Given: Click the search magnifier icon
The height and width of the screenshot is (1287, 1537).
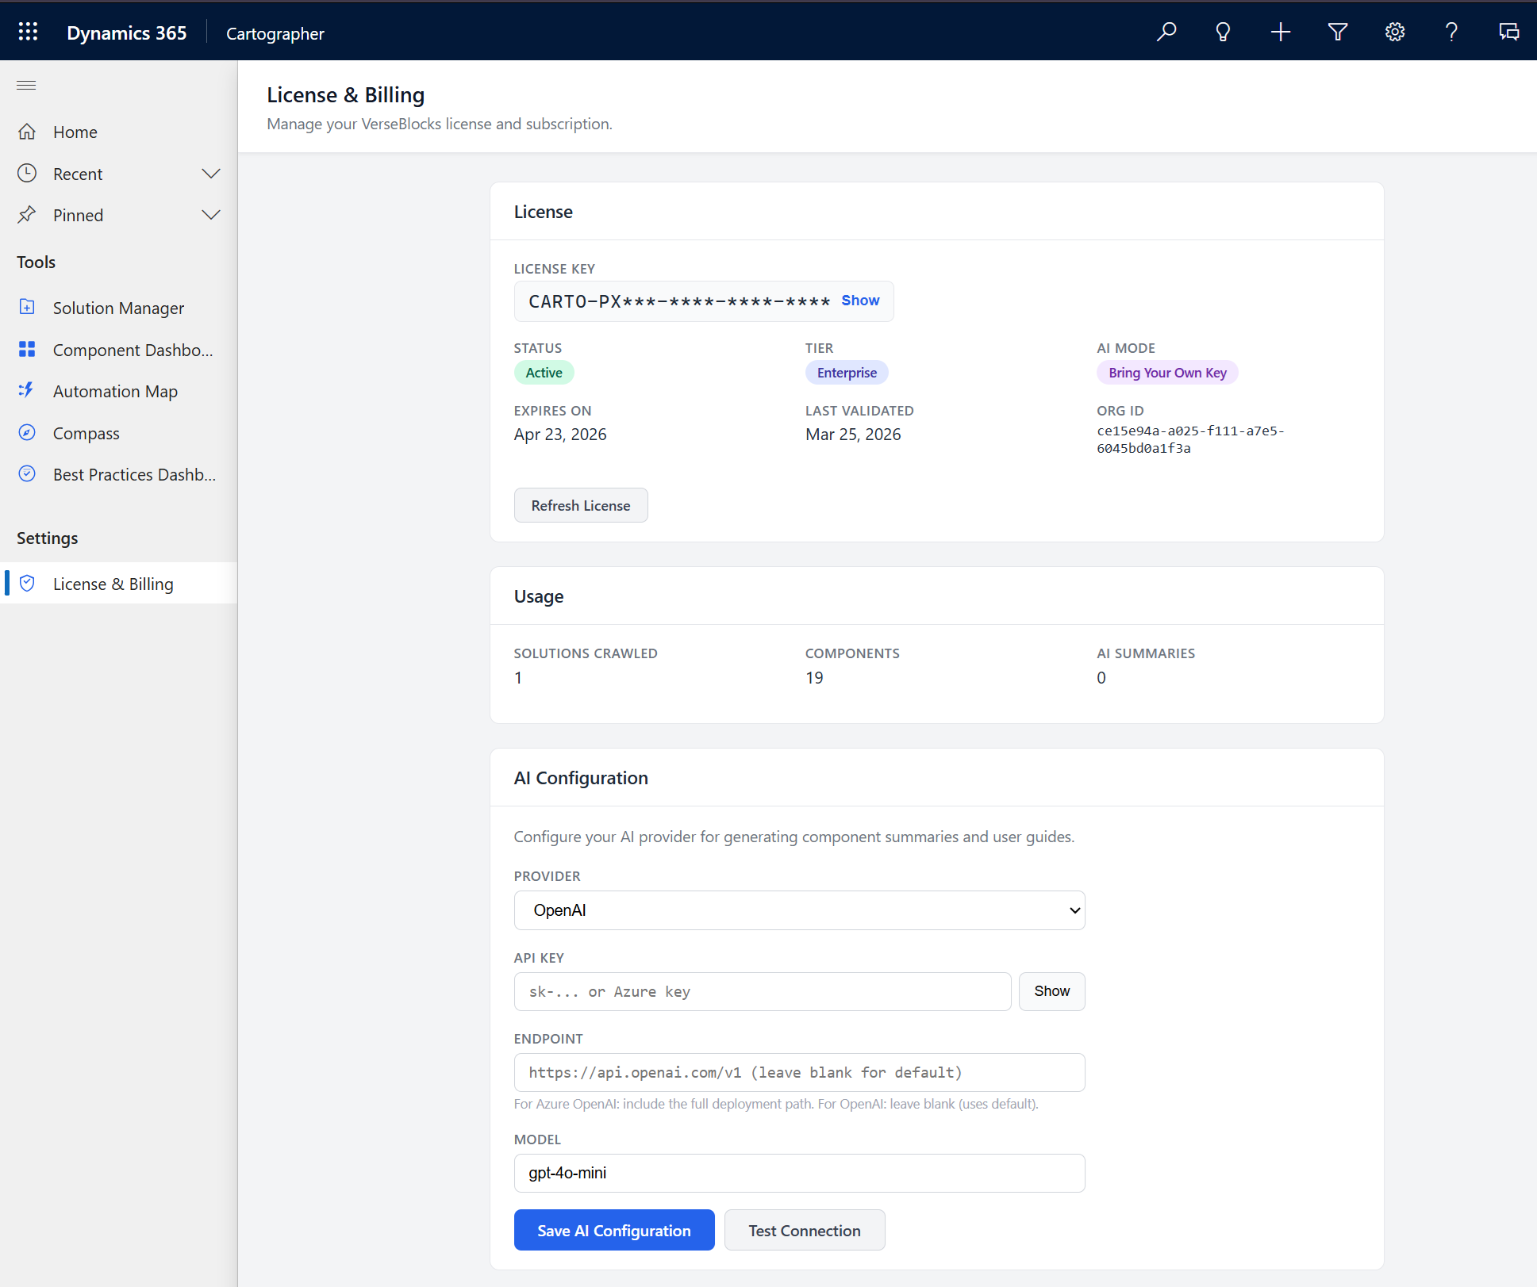Looking at the screenshot, I should [1166, 32].
